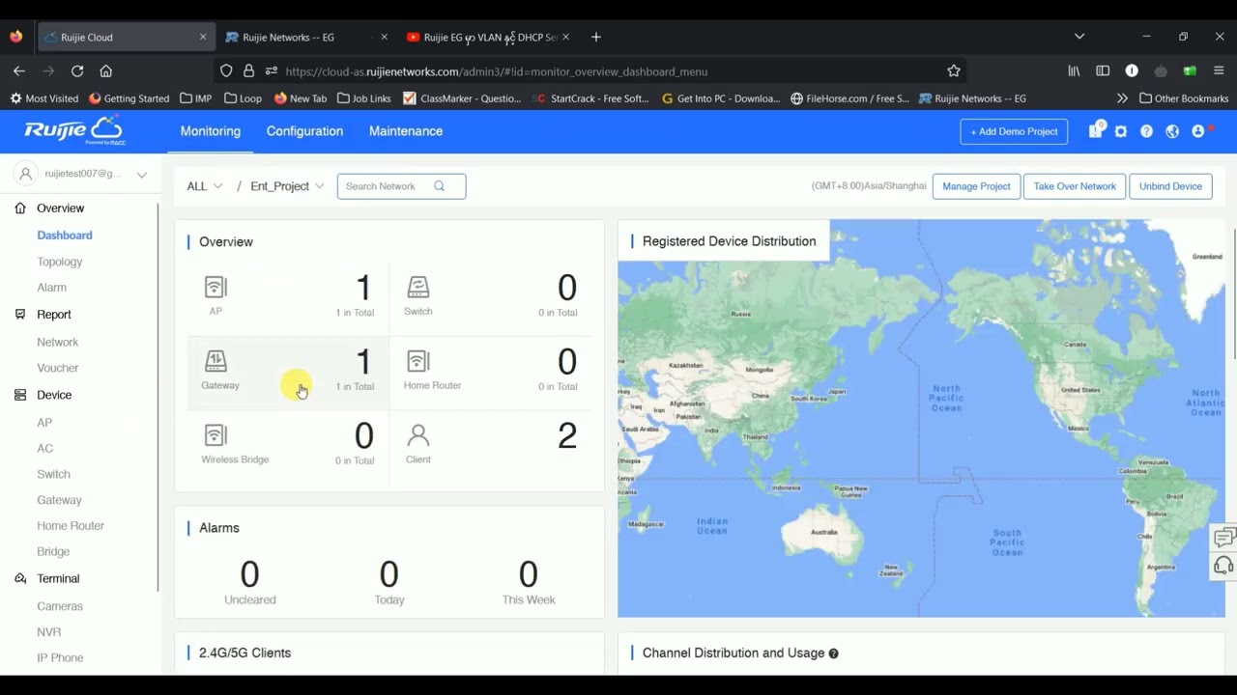Switch to the Maintenance tab

pos(406,131)
